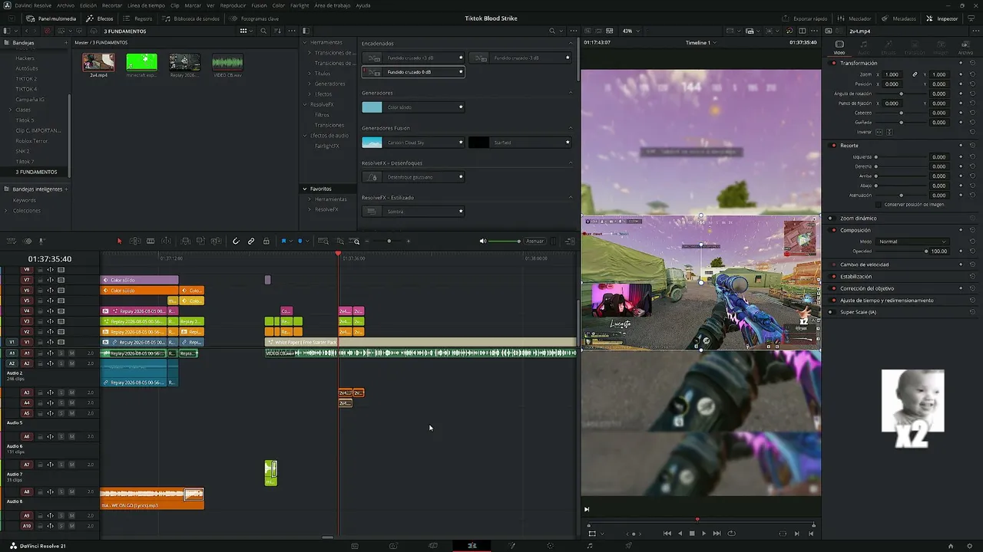
Task: Switch to the Archivo tab in Inspector
Action: coord(965,47)
